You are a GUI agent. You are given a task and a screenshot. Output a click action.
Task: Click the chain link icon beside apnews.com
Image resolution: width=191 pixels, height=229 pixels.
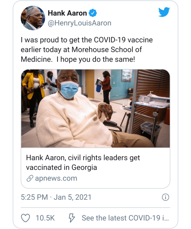[x=30, y=178]
